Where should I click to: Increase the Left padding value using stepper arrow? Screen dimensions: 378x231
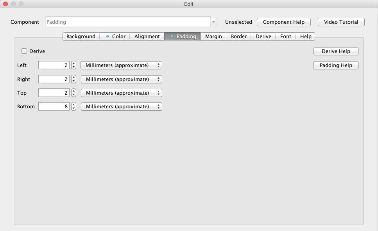tap(73, 63)
